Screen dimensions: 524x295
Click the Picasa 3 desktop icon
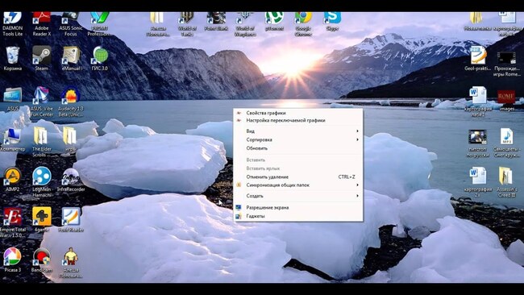13,260
